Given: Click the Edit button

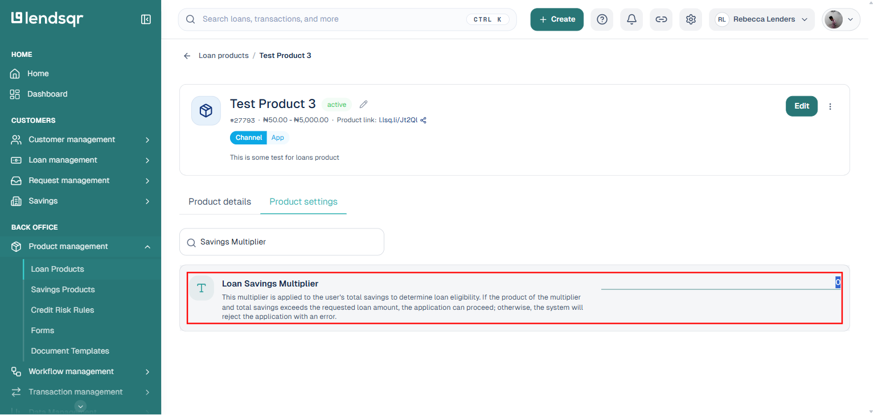Looking at the screenshot, I should [x=802, y=106].
